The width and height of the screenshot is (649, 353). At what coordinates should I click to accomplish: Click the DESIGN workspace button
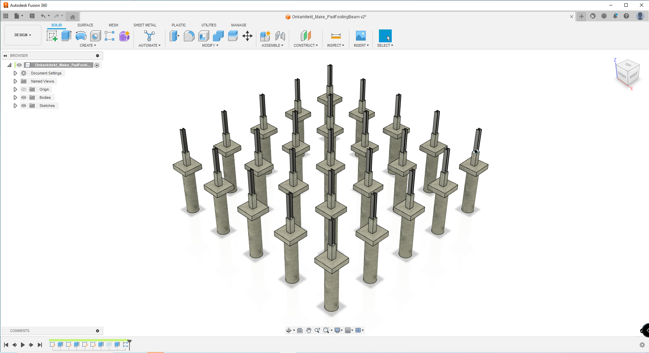coord(22,35)
